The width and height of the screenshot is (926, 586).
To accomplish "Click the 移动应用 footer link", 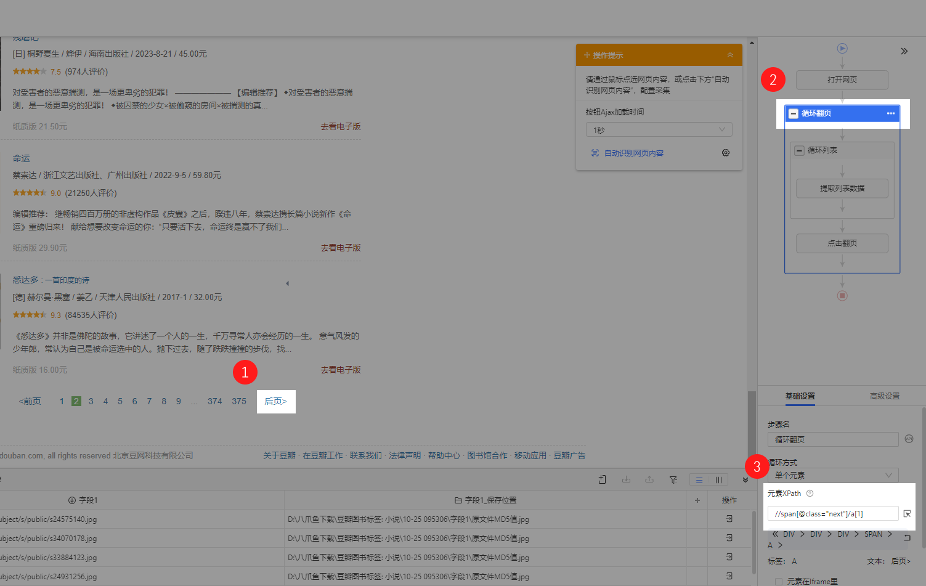I will [530, 456].
